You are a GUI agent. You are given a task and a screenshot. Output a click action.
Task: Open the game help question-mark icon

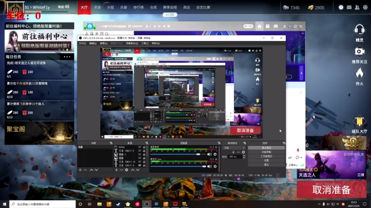pos(341,7)
